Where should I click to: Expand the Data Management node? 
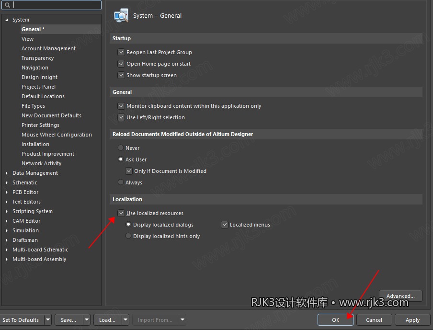pos(6,173)
